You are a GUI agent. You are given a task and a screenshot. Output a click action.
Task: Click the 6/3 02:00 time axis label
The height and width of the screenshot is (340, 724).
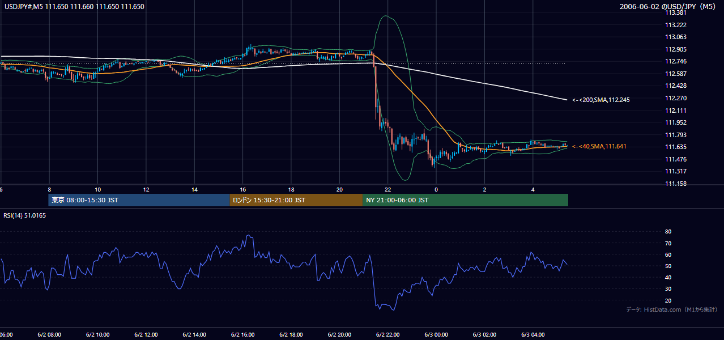(484, 335)
